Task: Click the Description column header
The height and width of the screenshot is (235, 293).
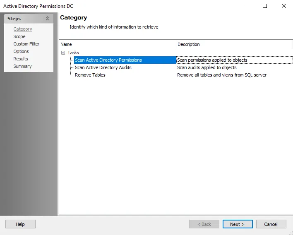Action: 234,44
